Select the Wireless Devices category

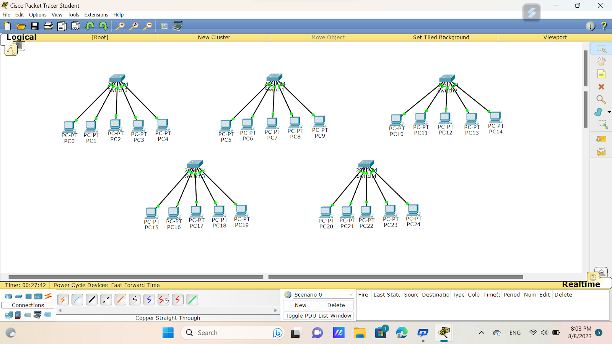click(x=38, y=296)
